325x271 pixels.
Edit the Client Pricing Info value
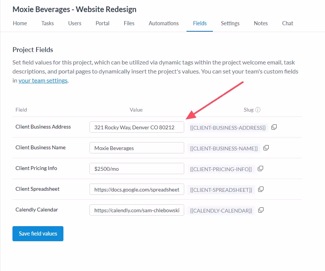point(137,168)
